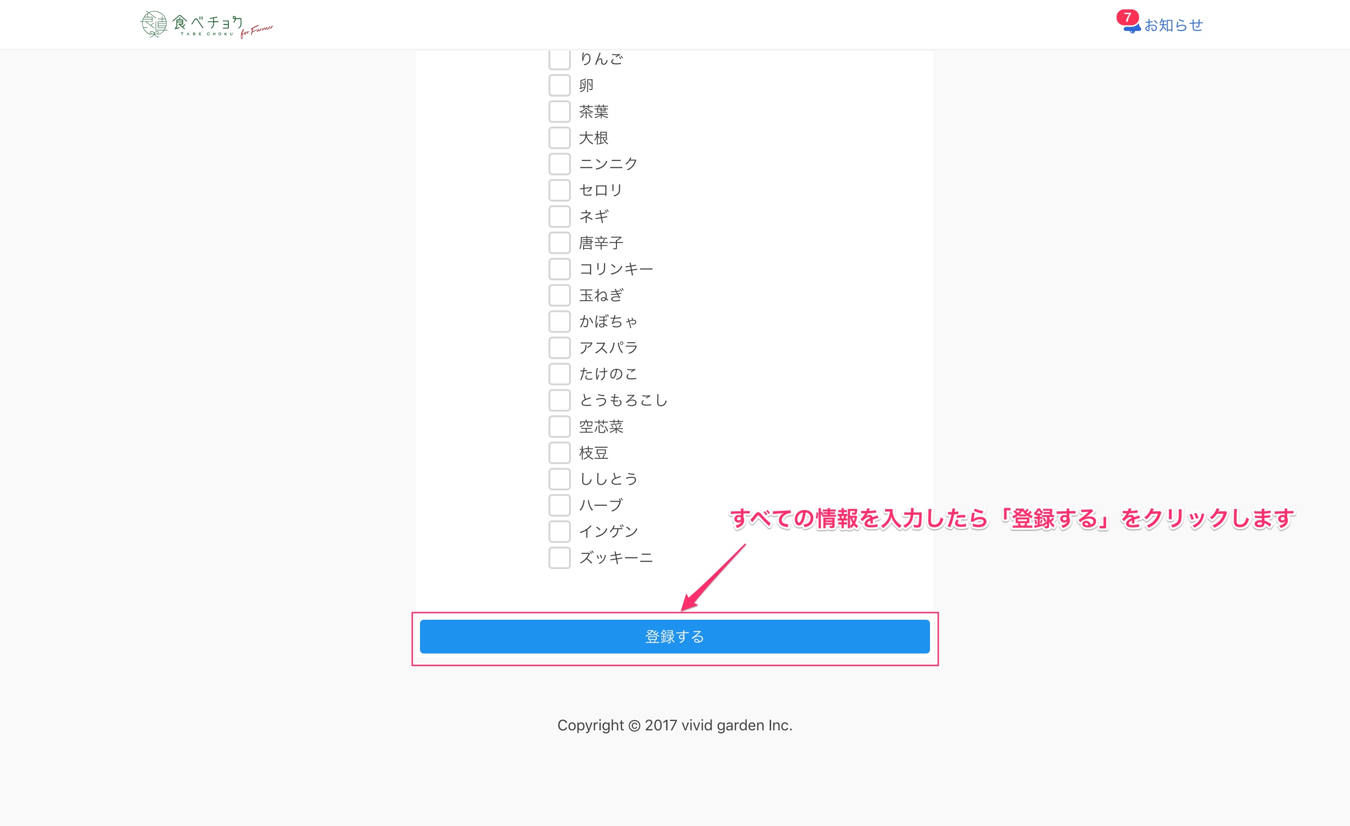
Task: Enable the 玉ねぎ checkbox
Action: click(x=559, y=295)
